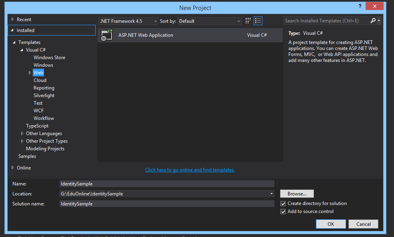
Task: Expand the Web tree node arrow
Action: pos(30,73)
